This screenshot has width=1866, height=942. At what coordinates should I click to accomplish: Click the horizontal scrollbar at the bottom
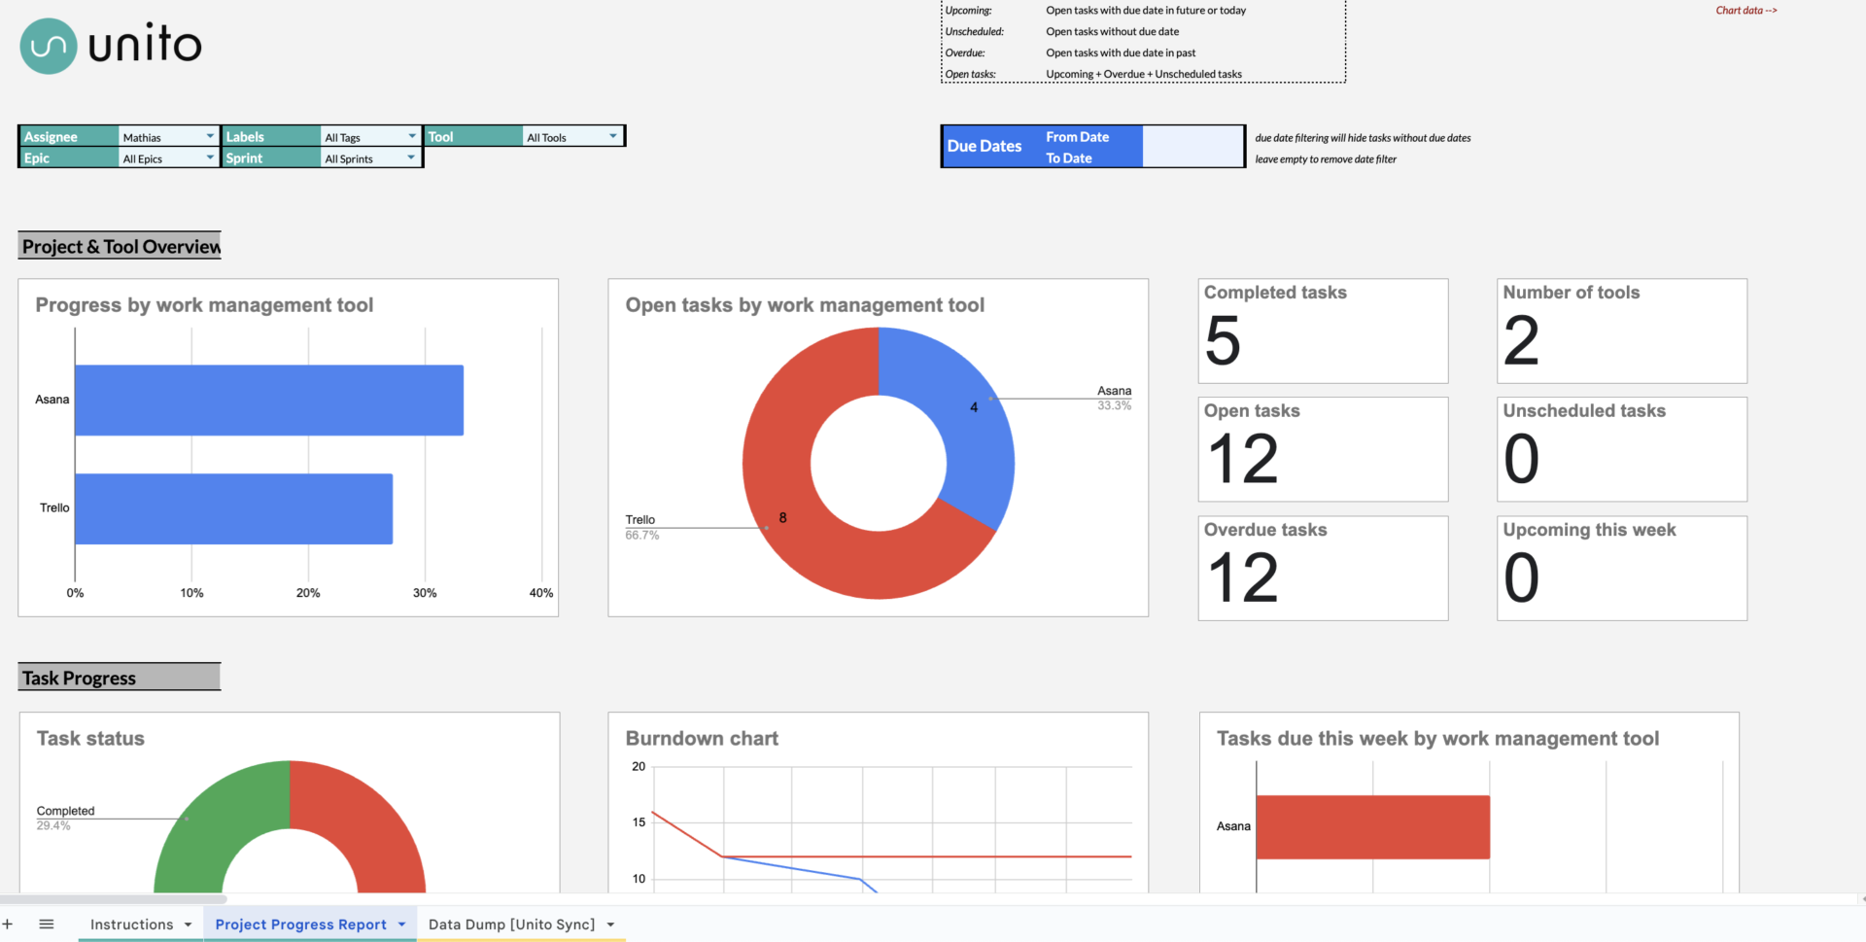pyautogui.click(x=112, y=898)
